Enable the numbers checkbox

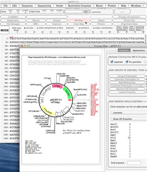tap(79, 28)
